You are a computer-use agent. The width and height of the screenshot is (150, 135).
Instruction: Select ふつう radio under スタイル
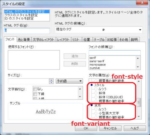point(96,89)
